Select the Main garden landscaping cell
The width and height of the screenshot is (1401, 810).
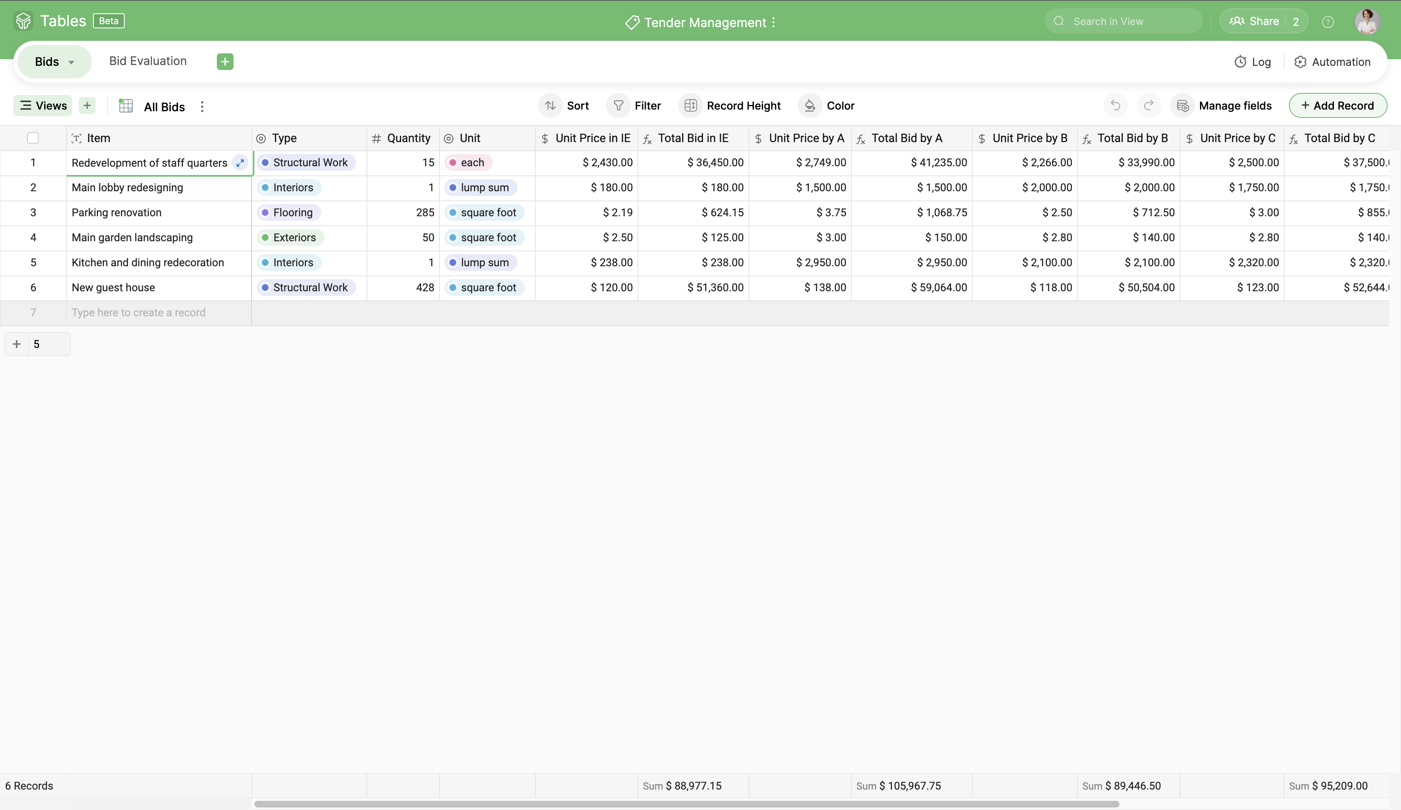pyautogui.click(x=159, y=238)
